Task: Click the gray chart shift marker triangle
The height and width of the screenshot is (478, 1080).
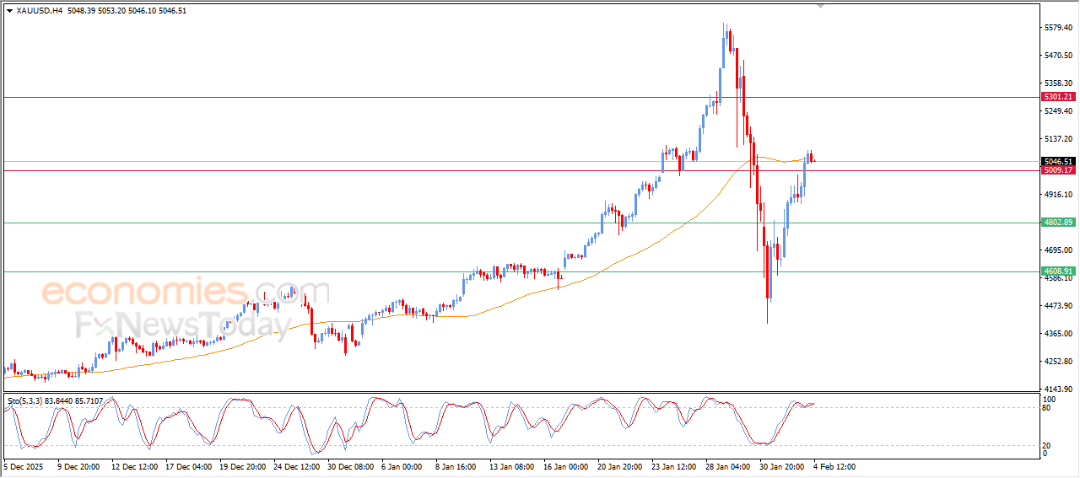Action: click(x=821, y=6)
